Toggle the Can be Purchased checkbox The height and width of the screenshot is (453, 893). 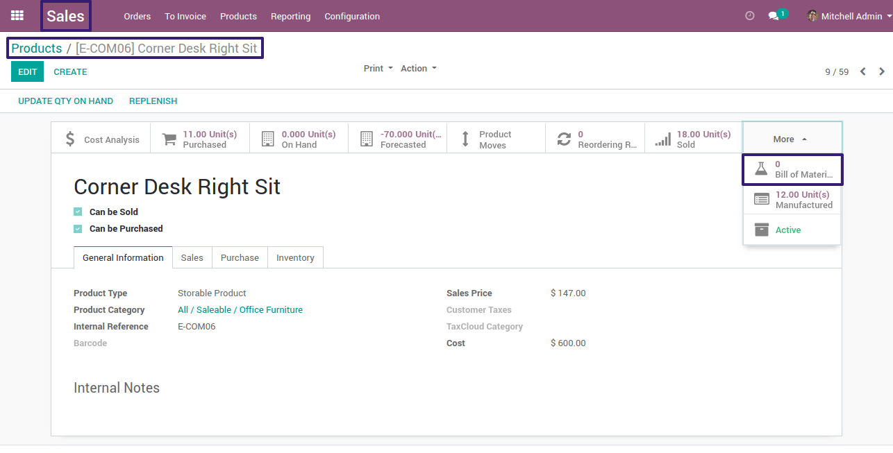(x=78, y=229)
